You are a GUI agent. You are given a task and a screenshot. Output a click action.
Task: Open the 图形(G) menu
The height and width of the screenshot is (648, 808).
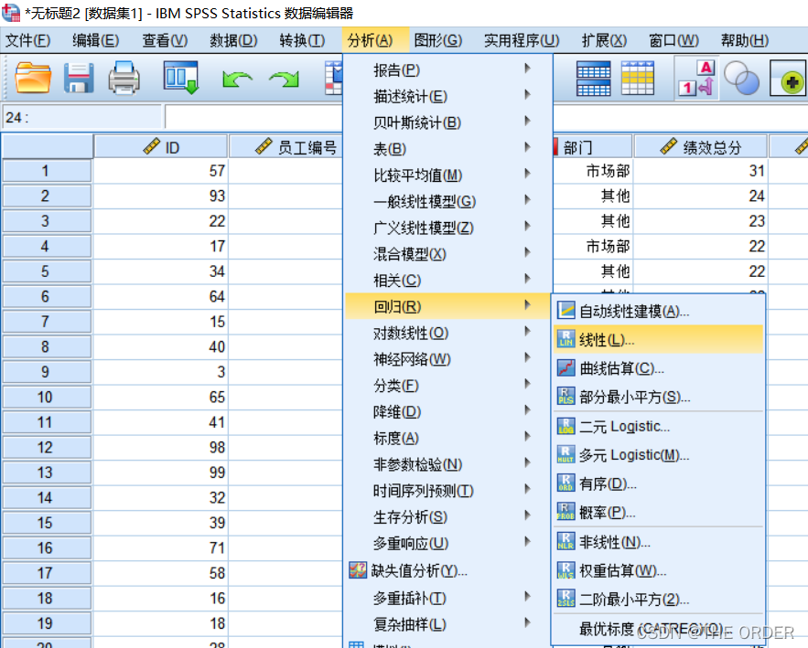[438, 40]
